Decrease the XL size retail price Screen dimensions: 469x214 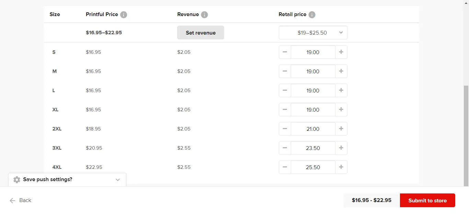(x=285, y=110)
